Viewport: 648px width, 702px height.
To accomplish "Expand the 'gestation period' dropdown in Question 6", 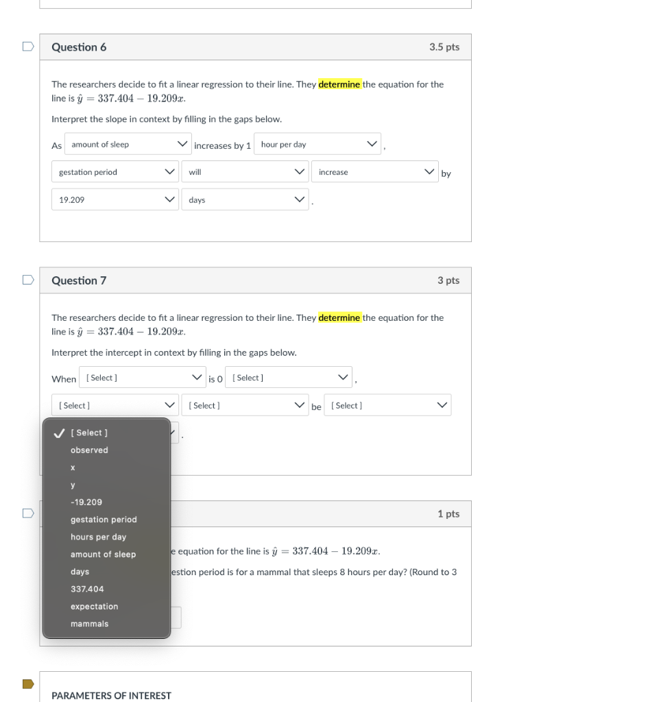I will (x=115, y=172).
